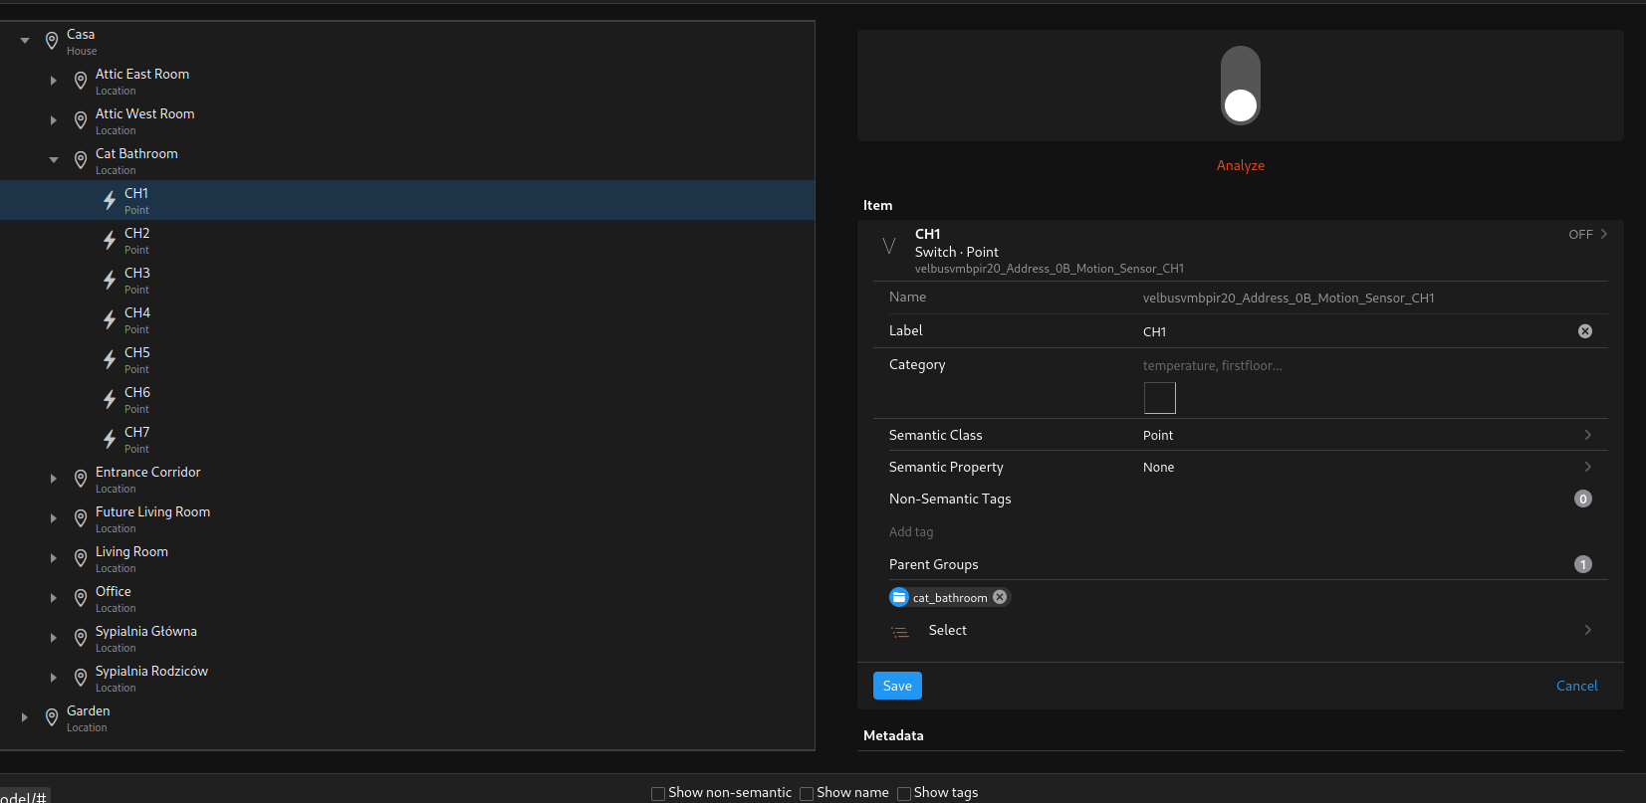The width and height of the screenshot is (1646, 803).
Task: Click the Attic East Room location pin icon
Action: click(81, 81)
